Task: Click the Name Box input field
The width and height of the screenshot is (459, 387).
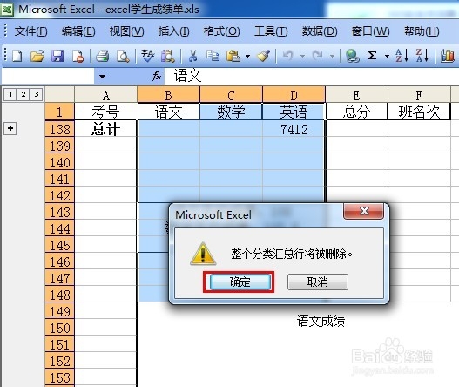Action: (x=48, y=76)
